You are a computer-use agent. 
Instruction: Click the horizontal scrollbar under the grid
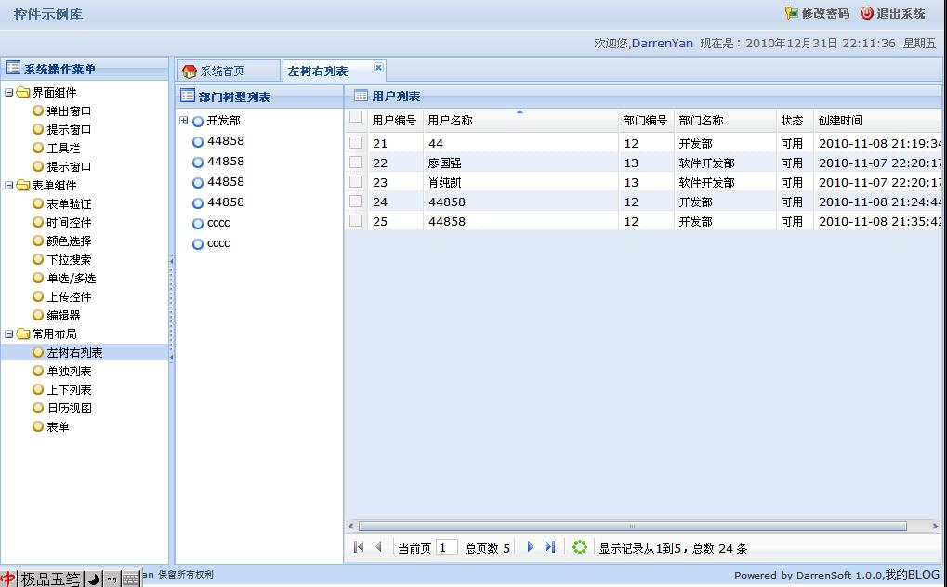[x=632, y=527]
